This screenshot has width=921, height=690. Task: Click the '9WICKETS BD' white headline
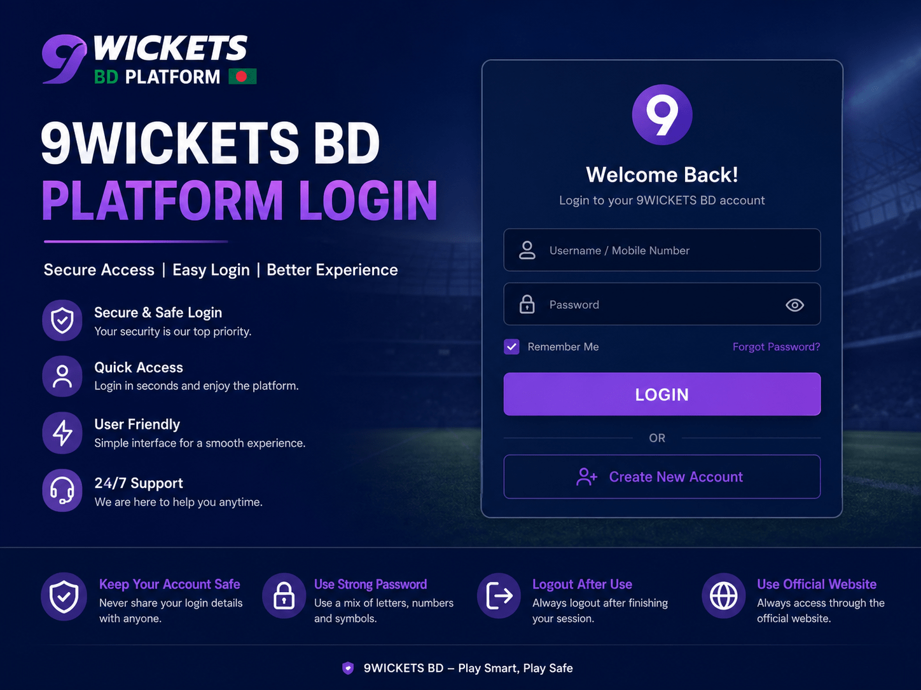(211, 143)
